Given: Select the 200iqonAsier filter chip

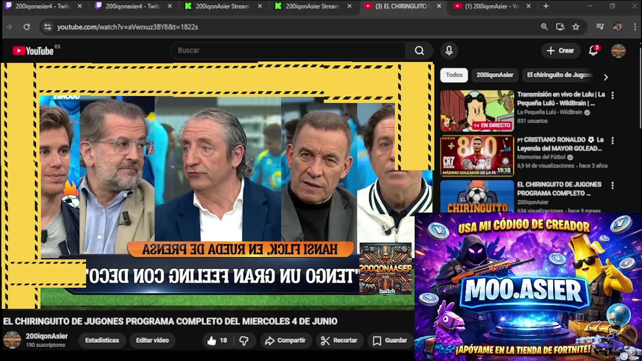Looking at the screenshot, I should 495,75.
